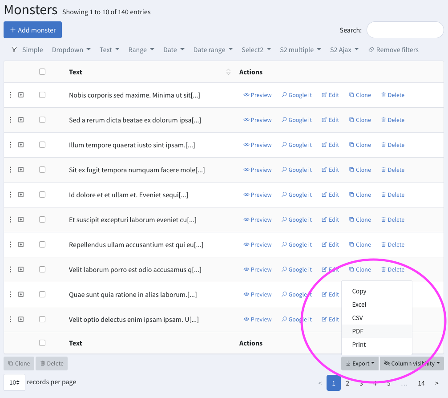Viewport: 448px width, 398px height.
Task: Edit the Quae sunt quia entry
Action: point(330,294)
